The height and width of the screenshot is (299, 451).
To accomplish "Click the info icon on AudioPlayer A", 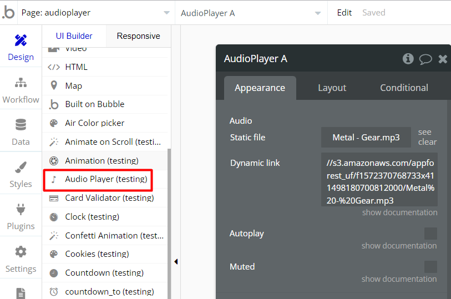I will 408,59.
